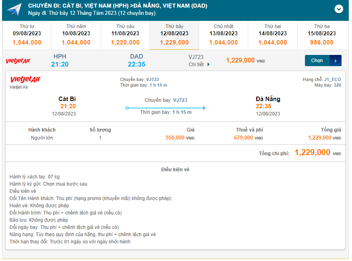
Task: Select Thứ sáu 11/08/2023 date tab
Action: [x=125, y=34]
